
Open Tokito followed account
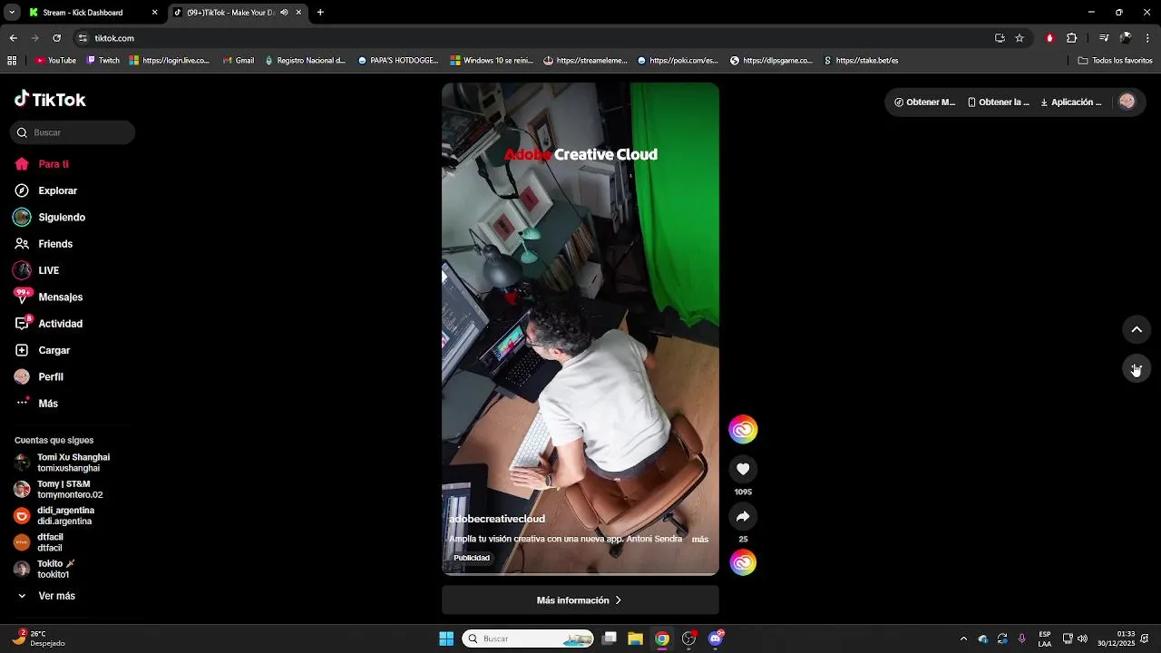click(44, 569)
